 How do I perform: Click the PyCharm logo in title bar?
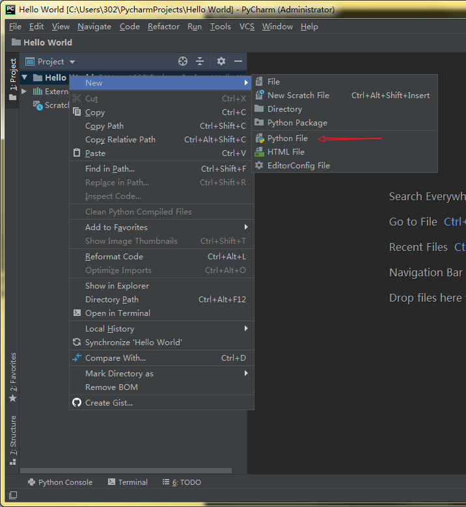point(10,9)
